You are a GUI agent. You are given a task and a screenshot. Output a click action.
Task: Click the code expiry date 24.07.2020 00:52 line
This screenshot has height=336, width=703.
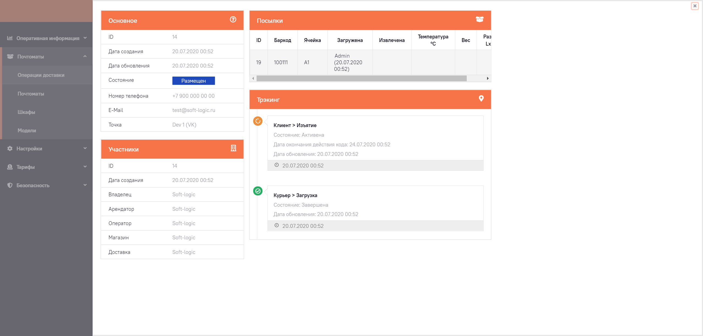[332, 144]
